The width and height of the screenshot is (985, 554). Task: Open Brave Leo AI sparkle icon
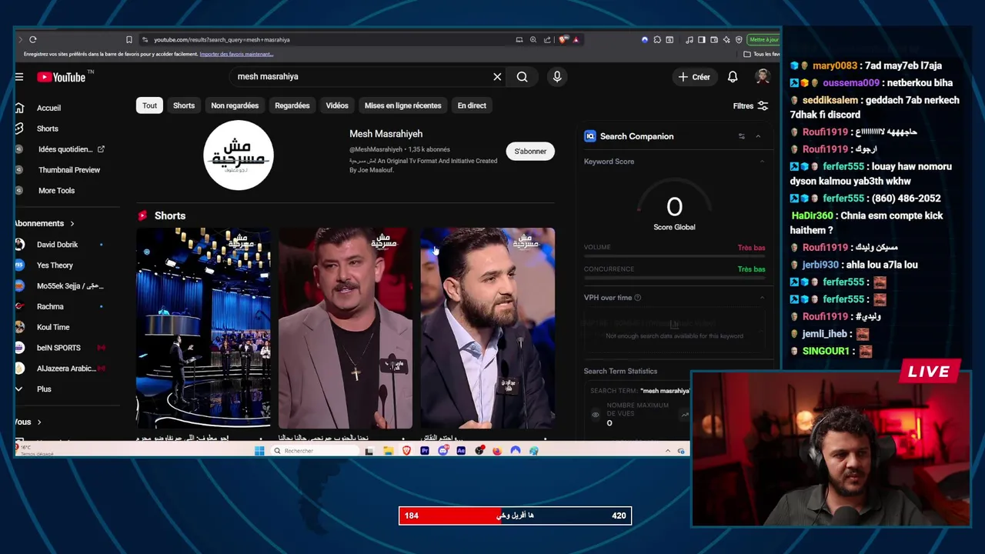[x=726, y=39]
